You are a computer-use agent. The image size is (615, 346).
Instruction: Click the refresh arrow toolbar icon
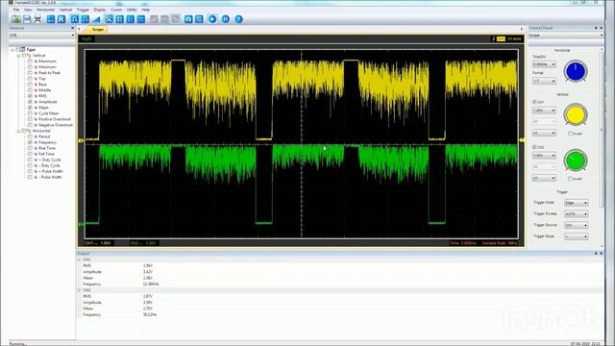(x=188, y=19)
